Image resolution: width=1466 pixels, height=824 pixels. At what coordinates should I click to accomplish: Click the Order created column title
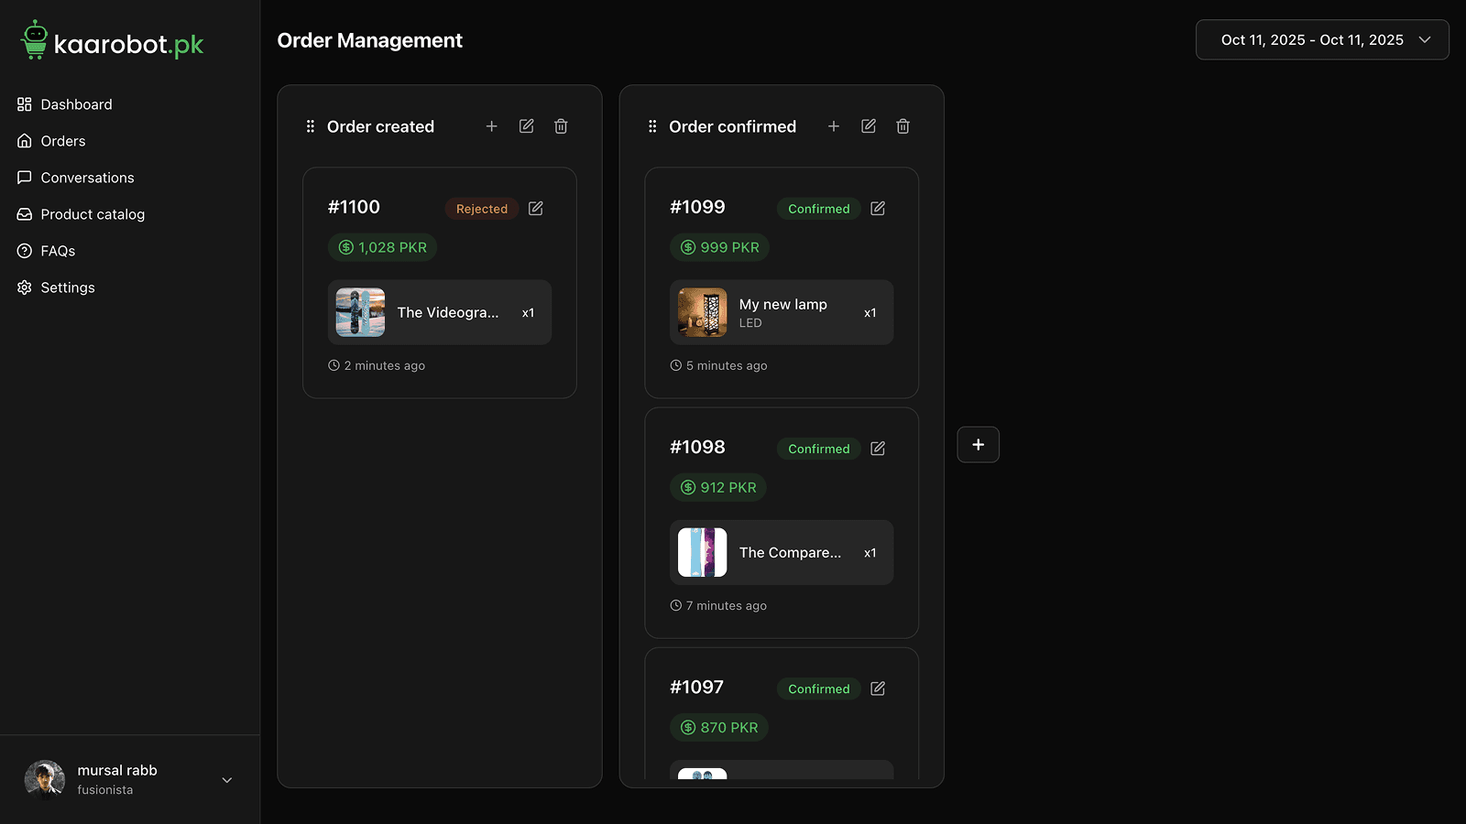[x=380, y=126]
